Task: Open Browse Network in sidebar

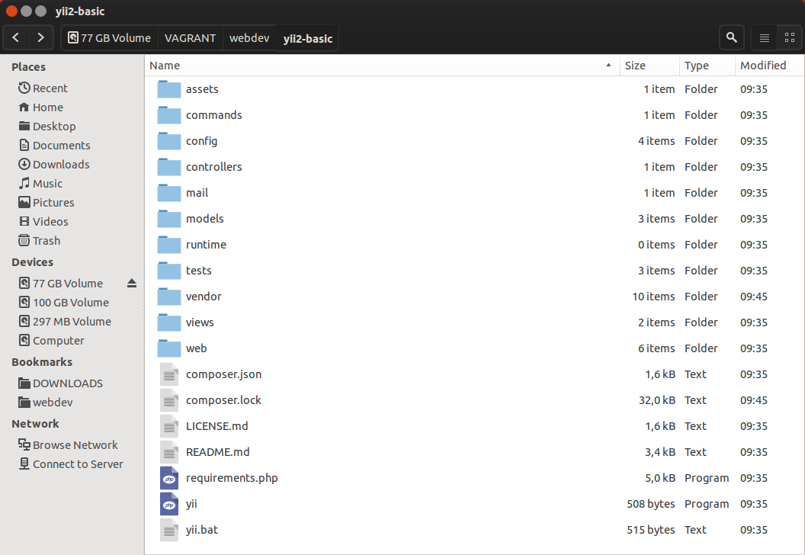Action: tap(75, 445)
